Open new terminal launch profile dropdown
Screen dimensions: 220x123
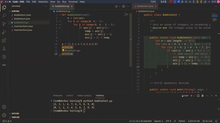194,96
